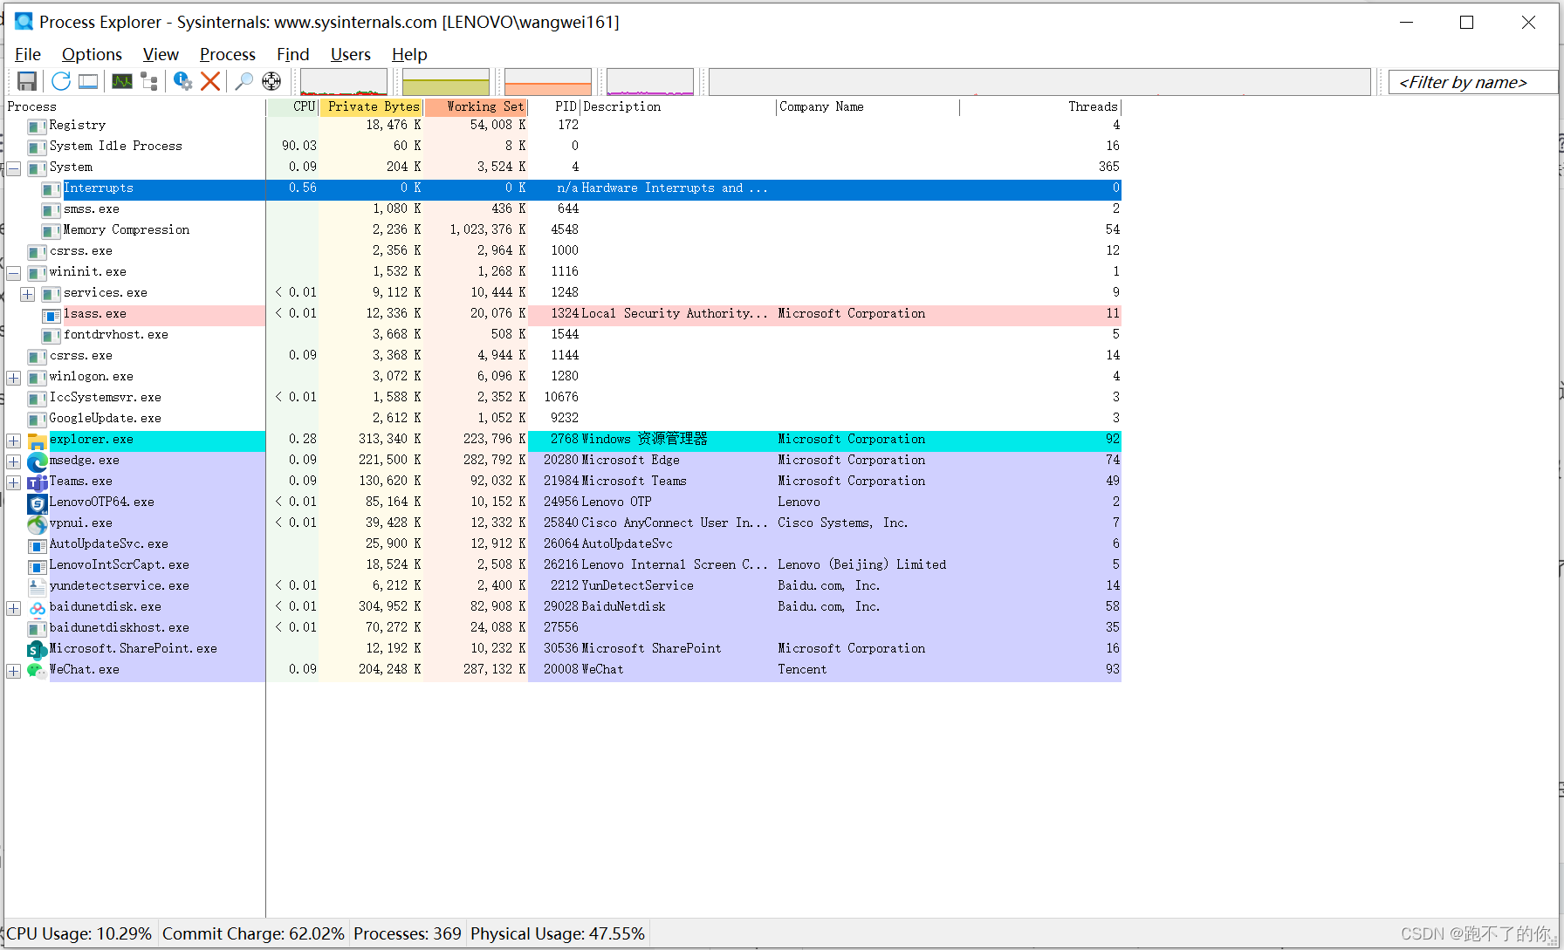Select the Interrupts process row
This screenshot has height=950, width=1564.
[562, 188]
